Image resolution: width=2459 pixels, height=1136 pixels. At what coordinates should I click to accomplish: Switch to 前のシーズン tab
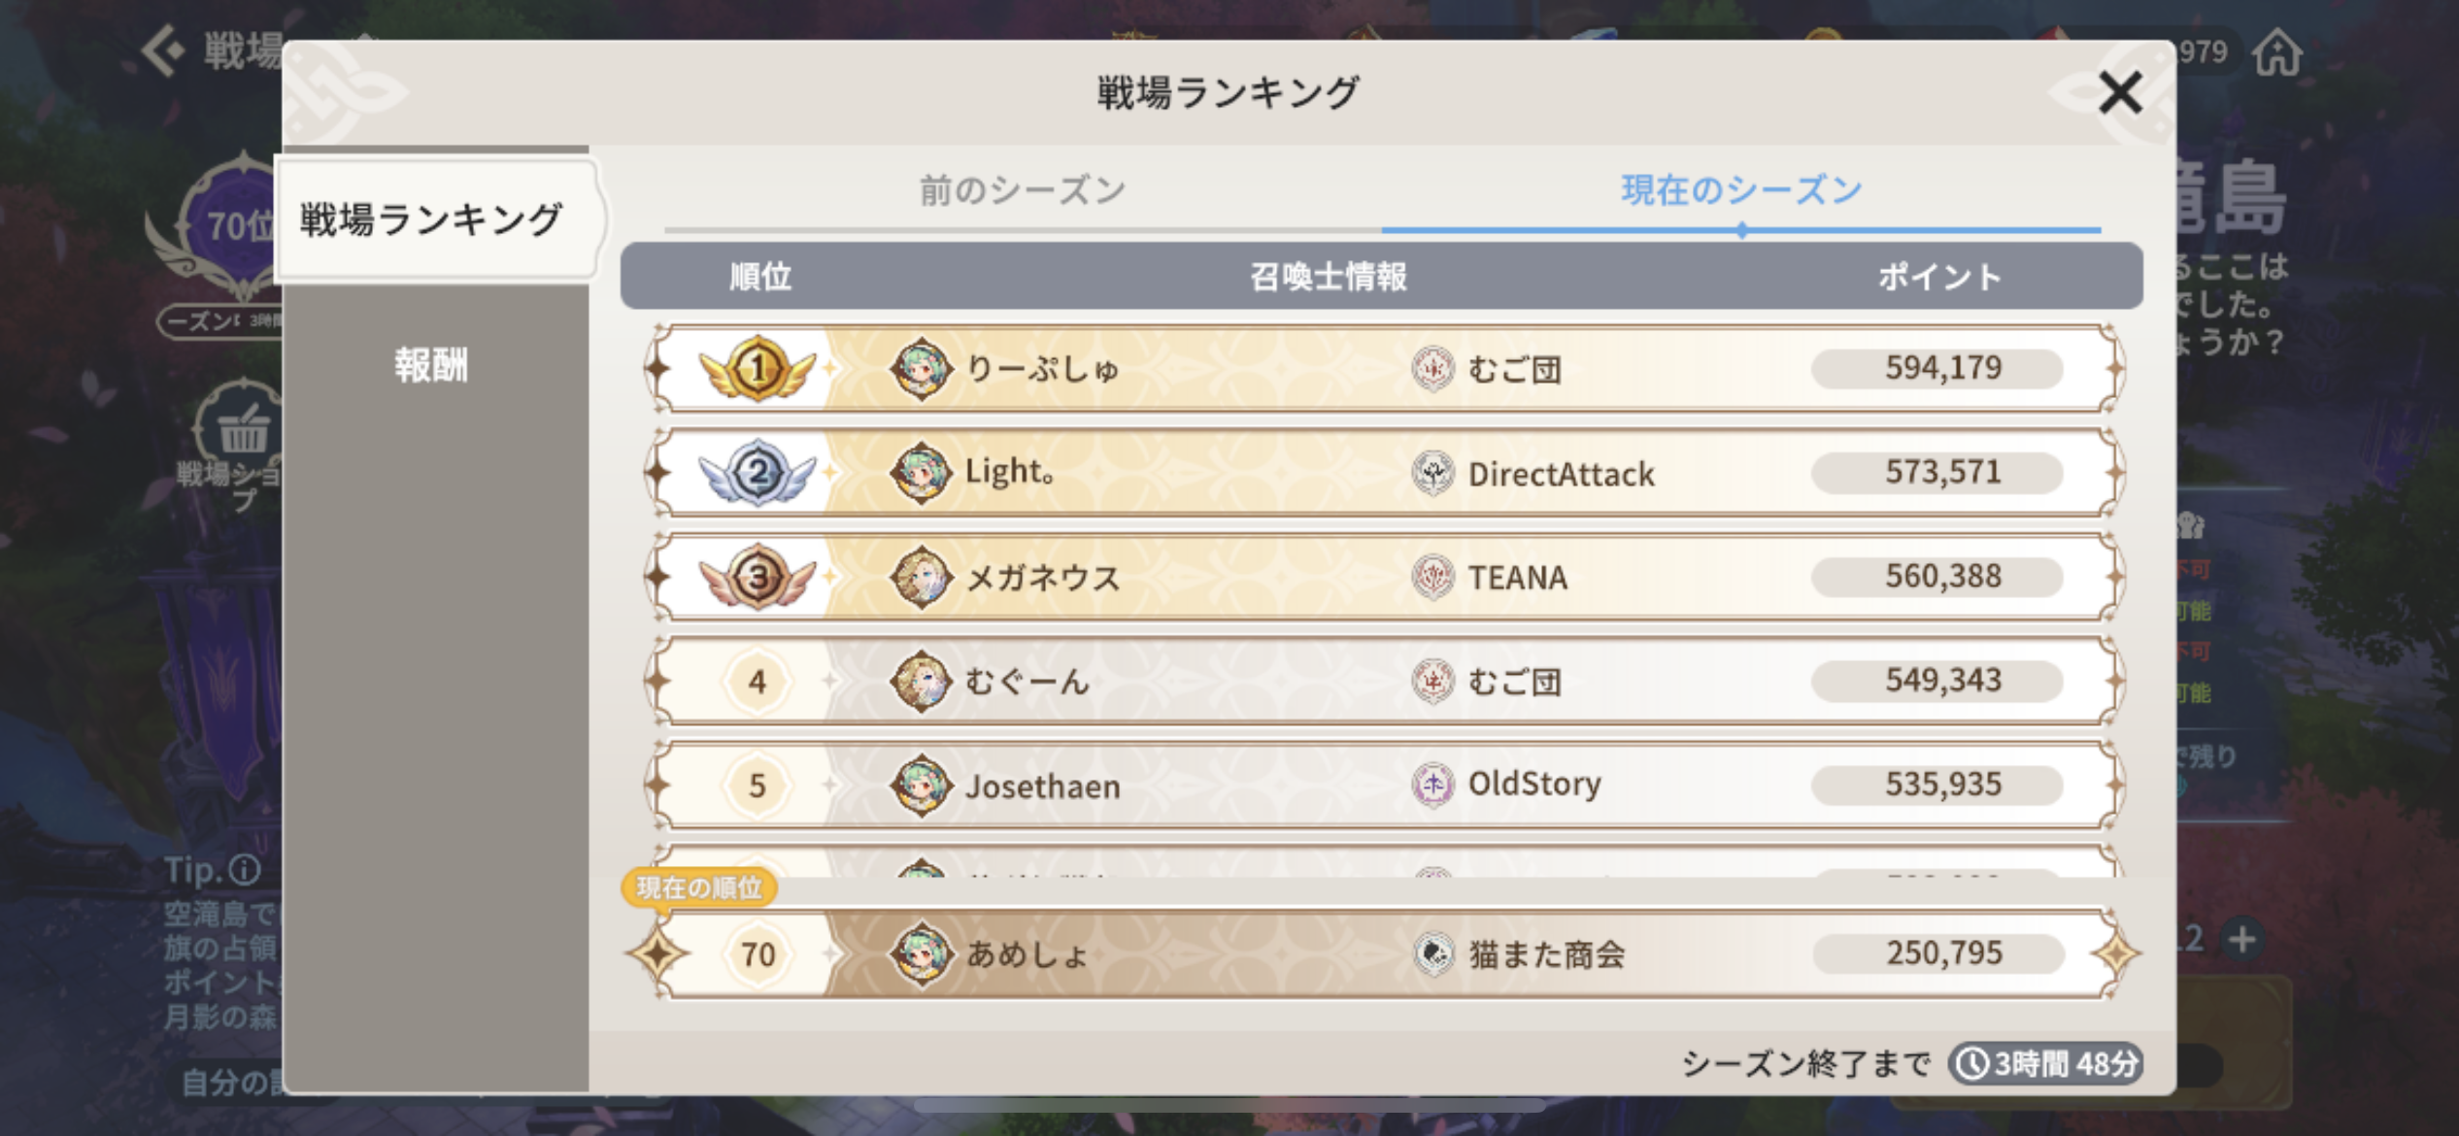point(1023,191)
